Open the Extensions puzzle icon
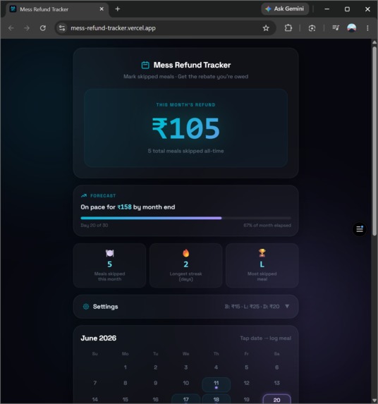This screenshot has width=378, height=404. pos(288,27)
